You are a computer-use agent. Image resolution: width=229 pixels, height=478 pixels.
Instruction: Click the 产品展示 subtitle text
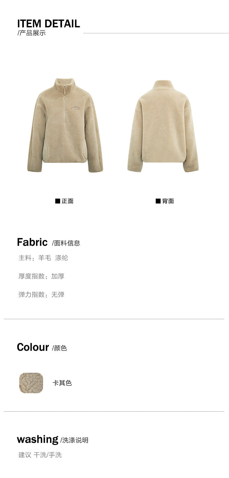[32, 33]
